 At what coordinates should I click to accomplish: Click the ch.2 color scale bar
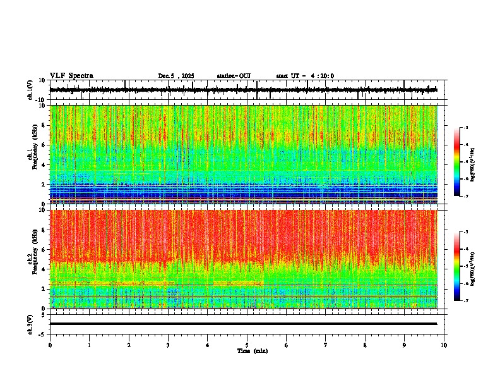[456, 266]
